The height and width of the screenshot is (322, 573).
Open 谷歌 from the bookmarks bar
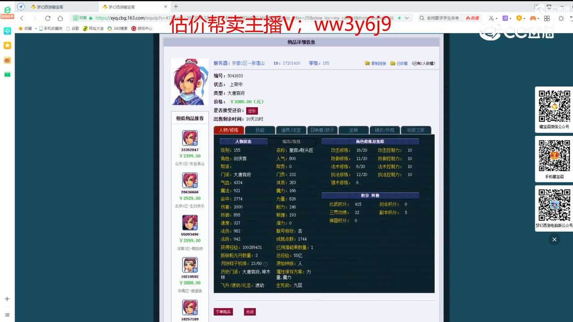pos(74,28)
